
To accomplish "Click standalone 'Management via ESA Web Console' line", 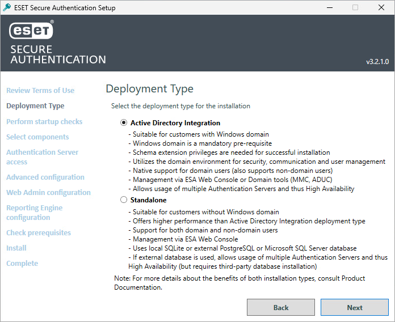I will pyautogui.click(x=183, y=239).
